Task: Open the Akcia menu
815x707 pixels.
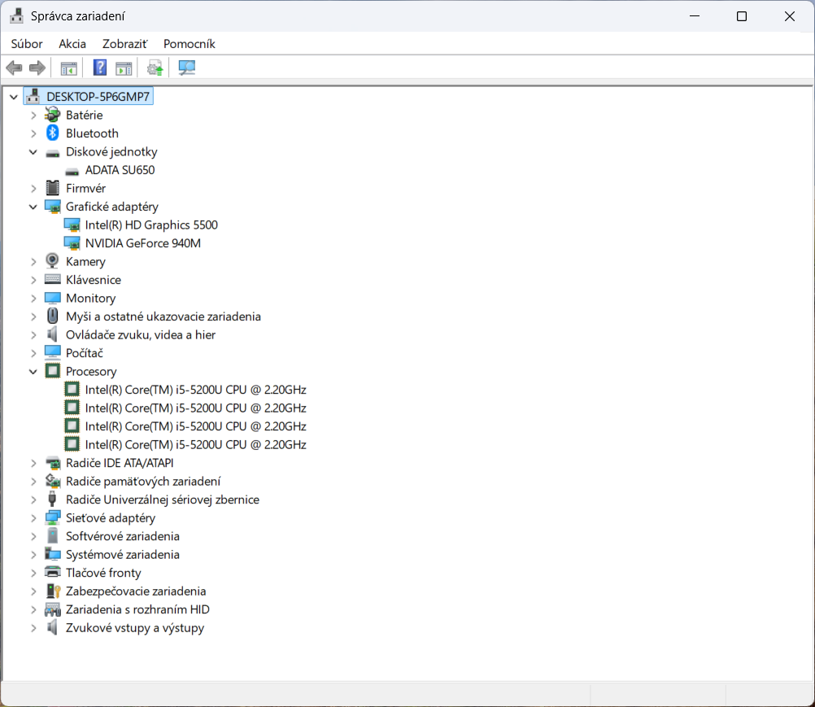Action: coord(72,44)
